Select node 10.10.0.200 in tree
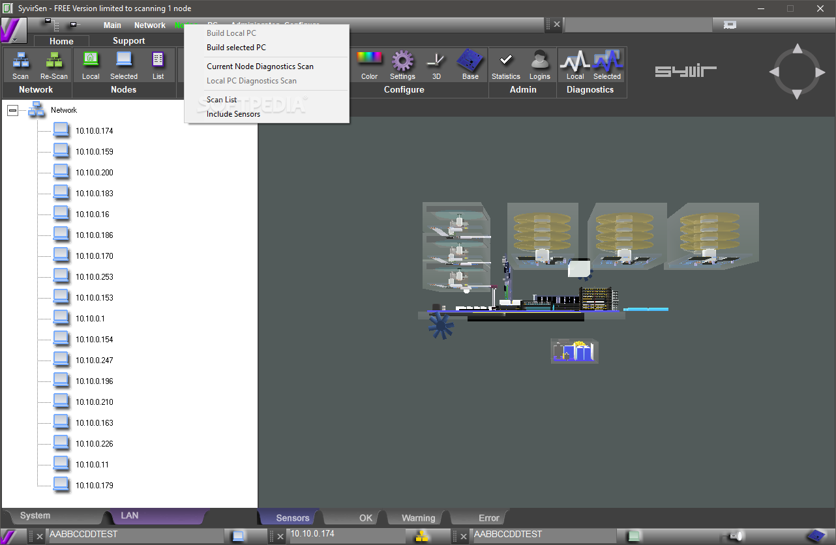 tap(95, 173)
